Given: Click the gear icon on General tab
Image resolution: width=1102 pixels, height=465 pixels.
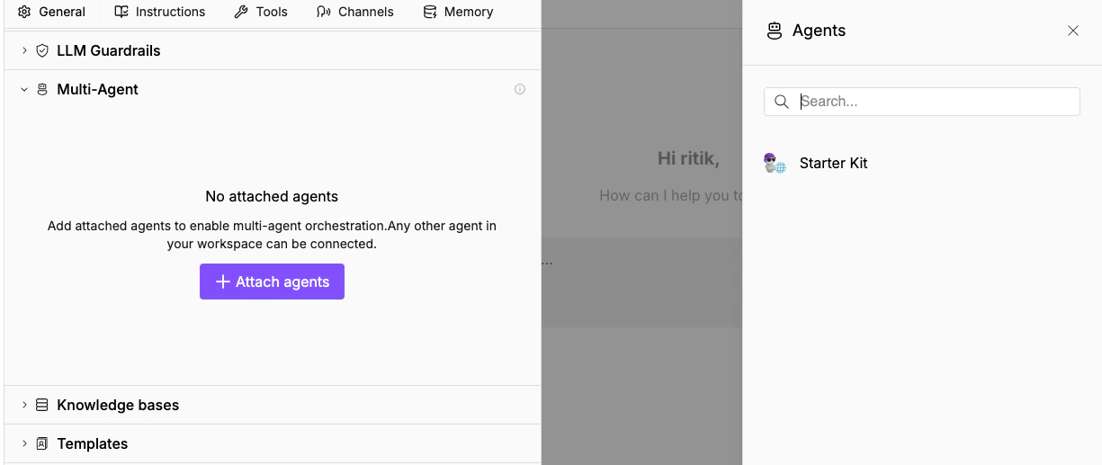Looking at the screenshot, I should 24,12.
